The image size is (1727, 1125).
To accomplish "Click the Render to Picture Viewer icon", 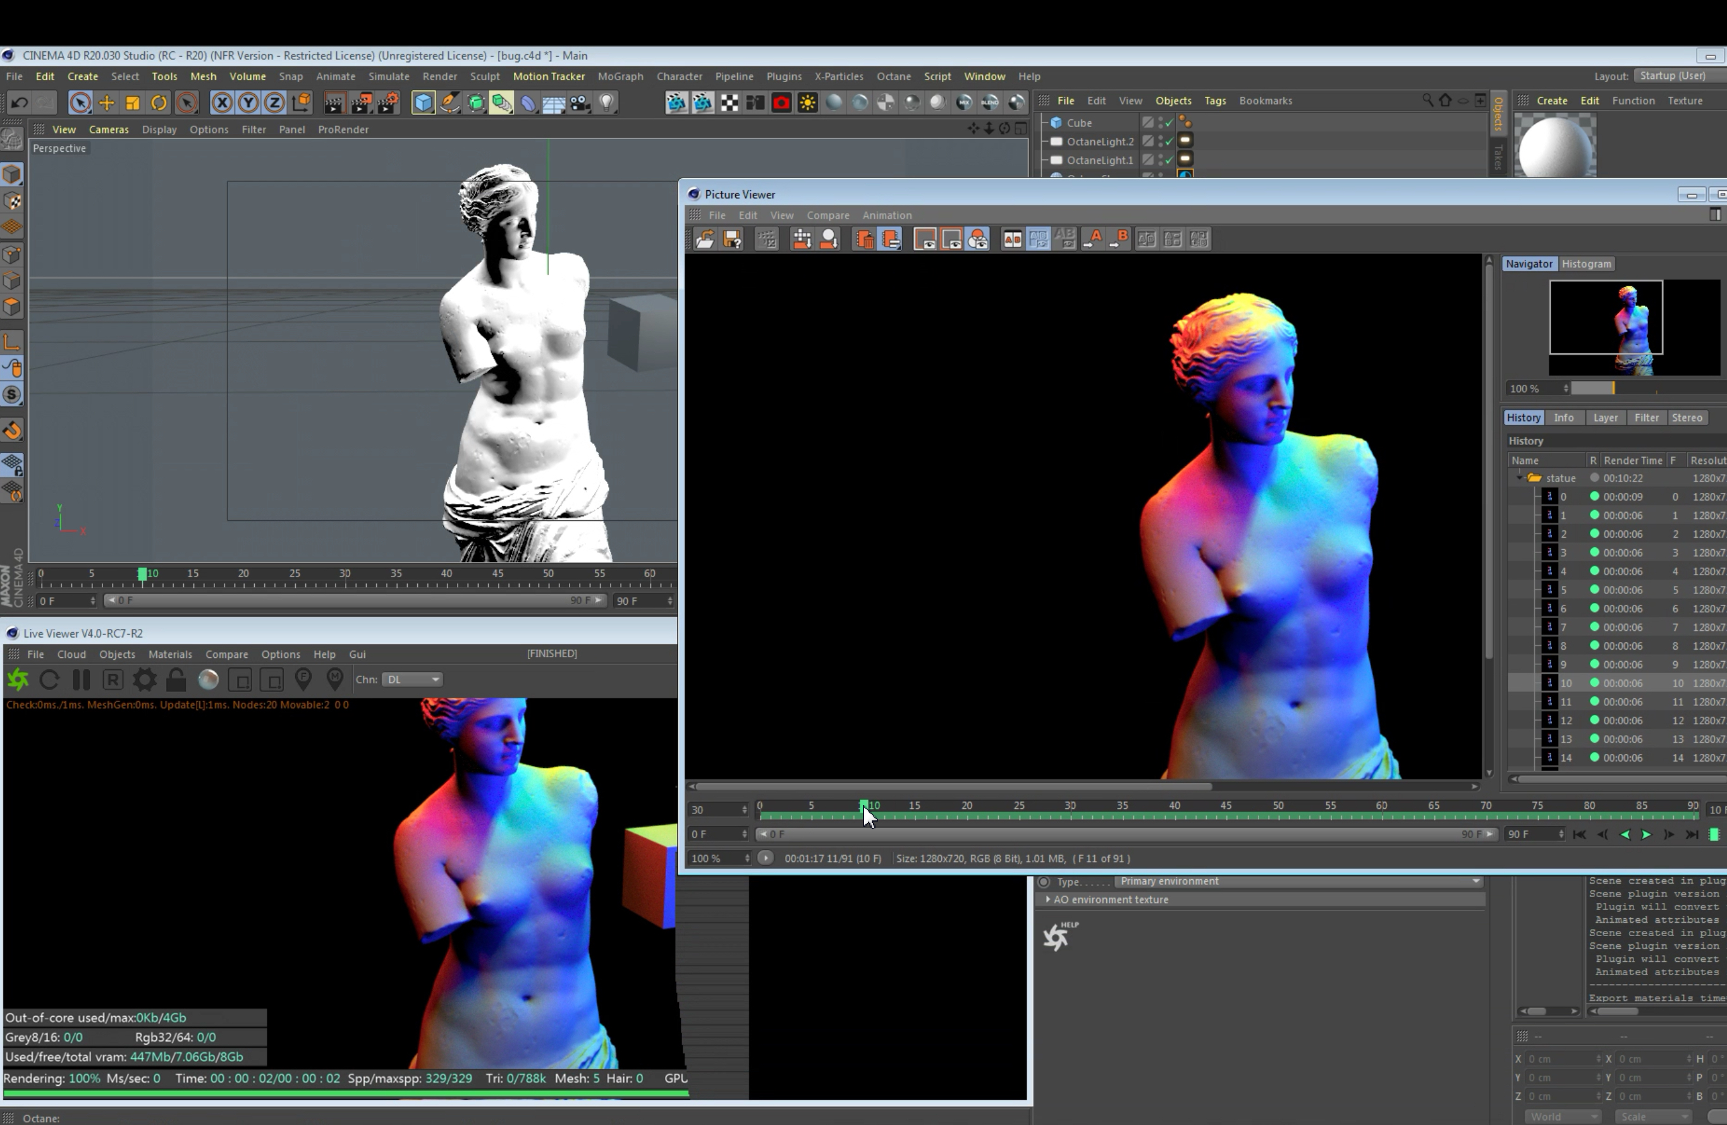I will tap(361, 103).
